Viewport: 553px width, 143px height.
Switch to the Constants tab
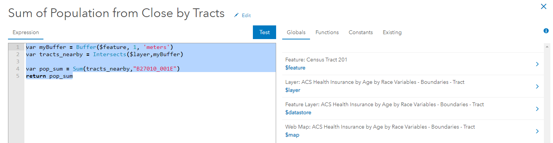pos(361,33)
